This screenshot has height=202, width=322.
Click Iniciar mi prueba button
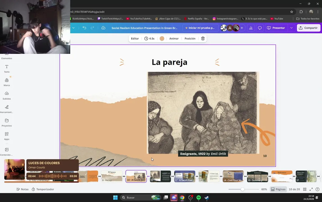[x=200, y=28]
